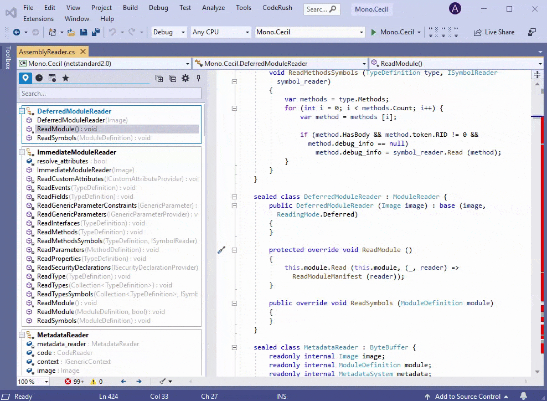The image size is (547, 401).
Task: Open the CodeRush menu
Action: click(x=277, y=8)
